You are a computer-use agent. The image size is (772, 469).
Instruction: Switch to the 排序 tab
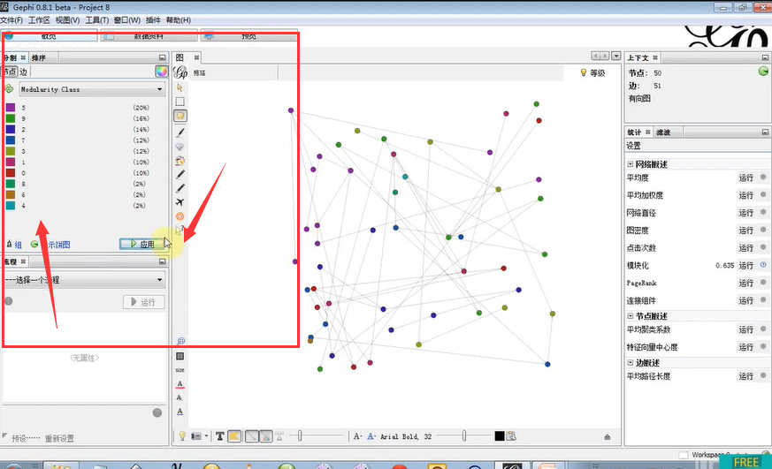(x=38, y=58)
